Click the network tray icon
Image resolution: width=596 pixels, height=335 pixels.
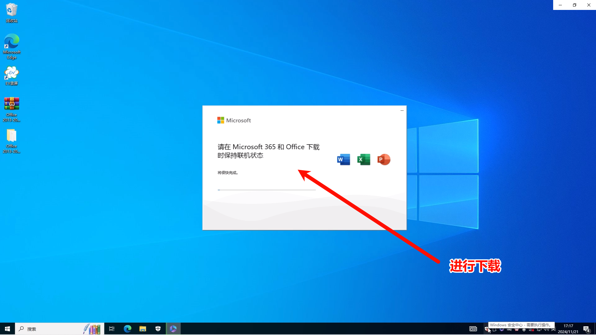[x=539, y=329]
